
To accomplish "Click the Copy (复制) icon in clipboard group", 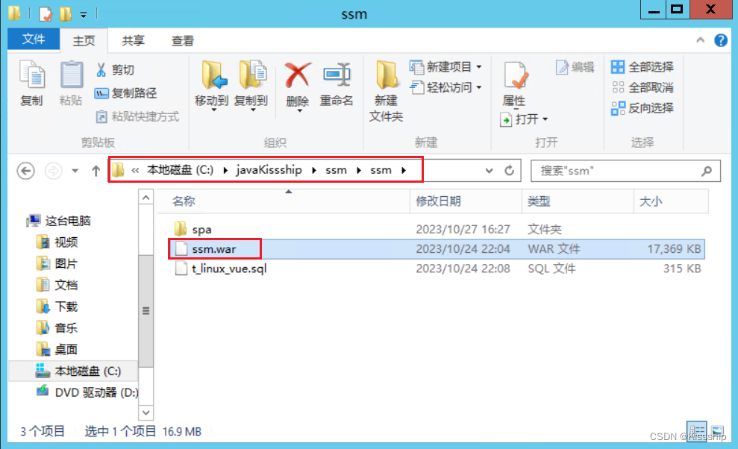I will click(31, 75).
